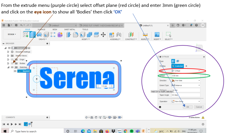Collapse the Sketches node
The width and height of the screenshot is (228, 133).
[8, 67]
